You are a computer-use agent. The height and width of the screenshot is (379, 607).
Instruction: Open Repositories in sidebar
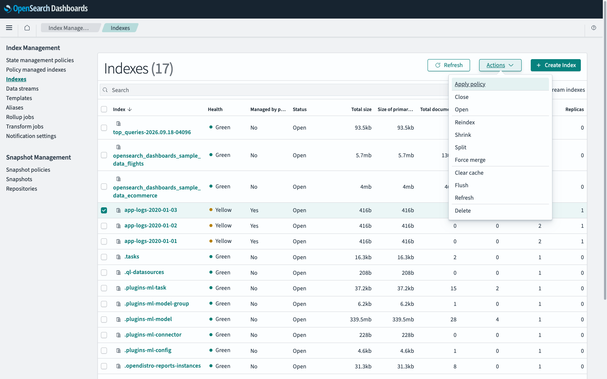[x=22, y=189]
